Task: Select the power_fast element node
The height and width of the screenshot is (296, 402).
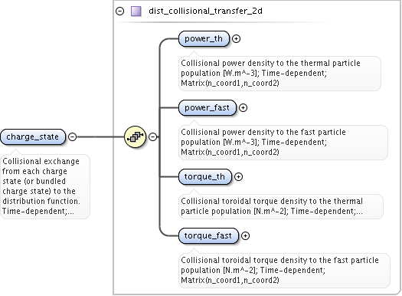Action: click(208, 108)
